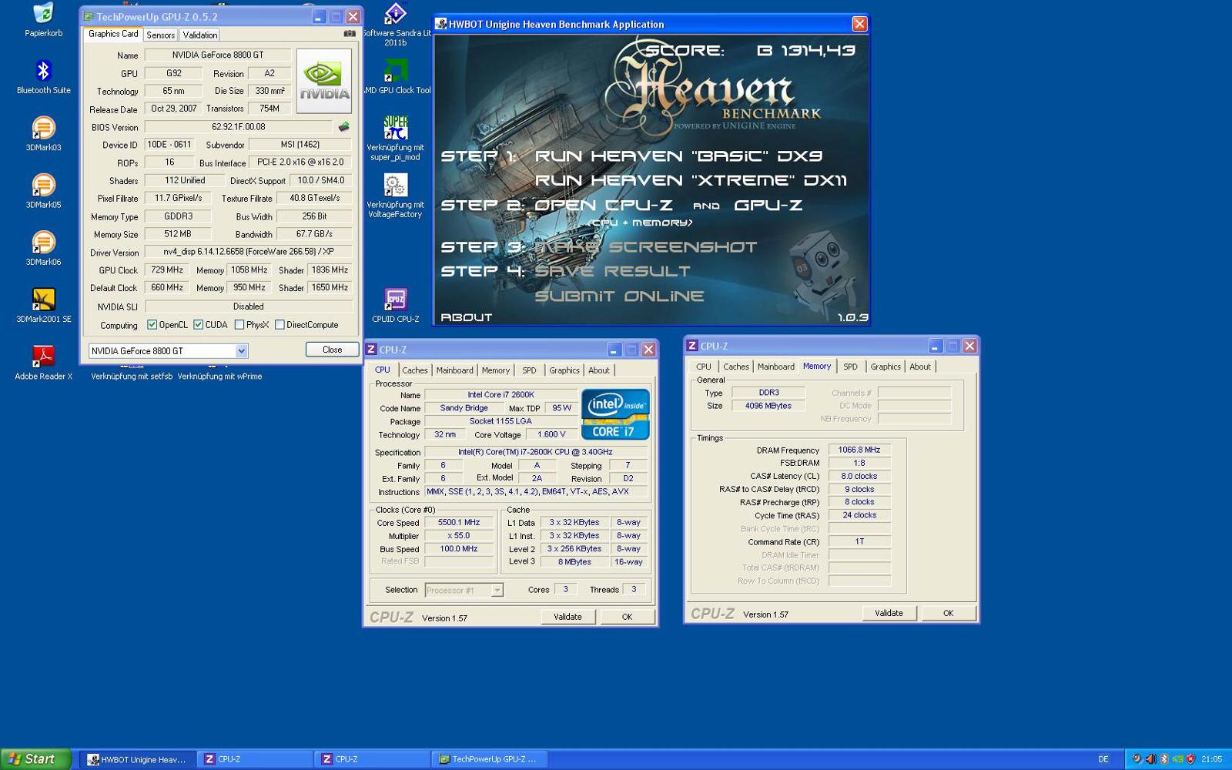Click the NVIDIA logo in GPU-Z
The height and width of the screenshot is (770, 1232).
[x=324, y=81]
